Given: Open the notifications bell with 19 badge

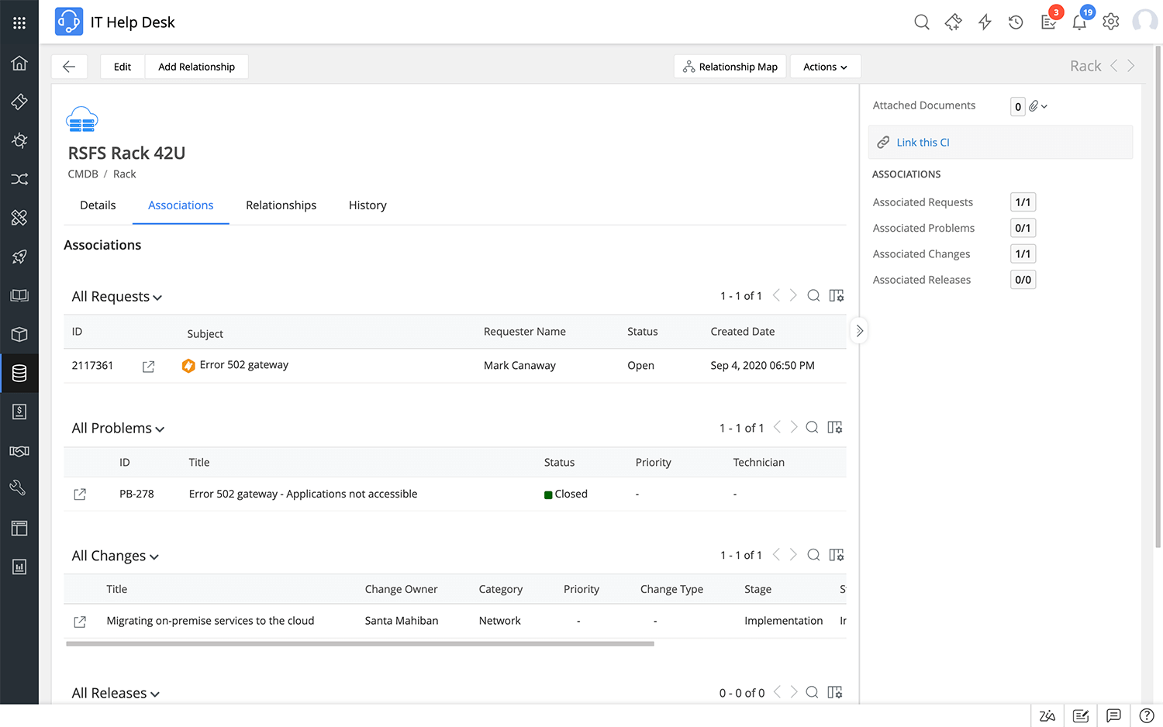Looking at the screenshot, I should pyautogui.click(x=1079, y=22).
